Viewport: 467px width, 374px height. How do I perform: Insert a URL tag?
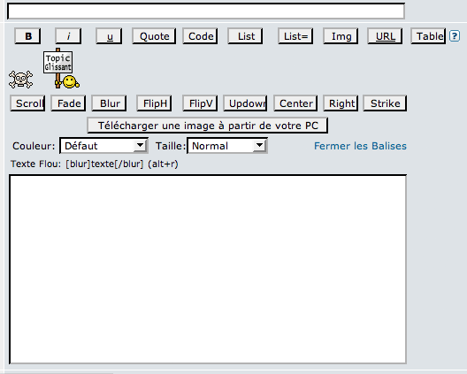tap(385, 36)
